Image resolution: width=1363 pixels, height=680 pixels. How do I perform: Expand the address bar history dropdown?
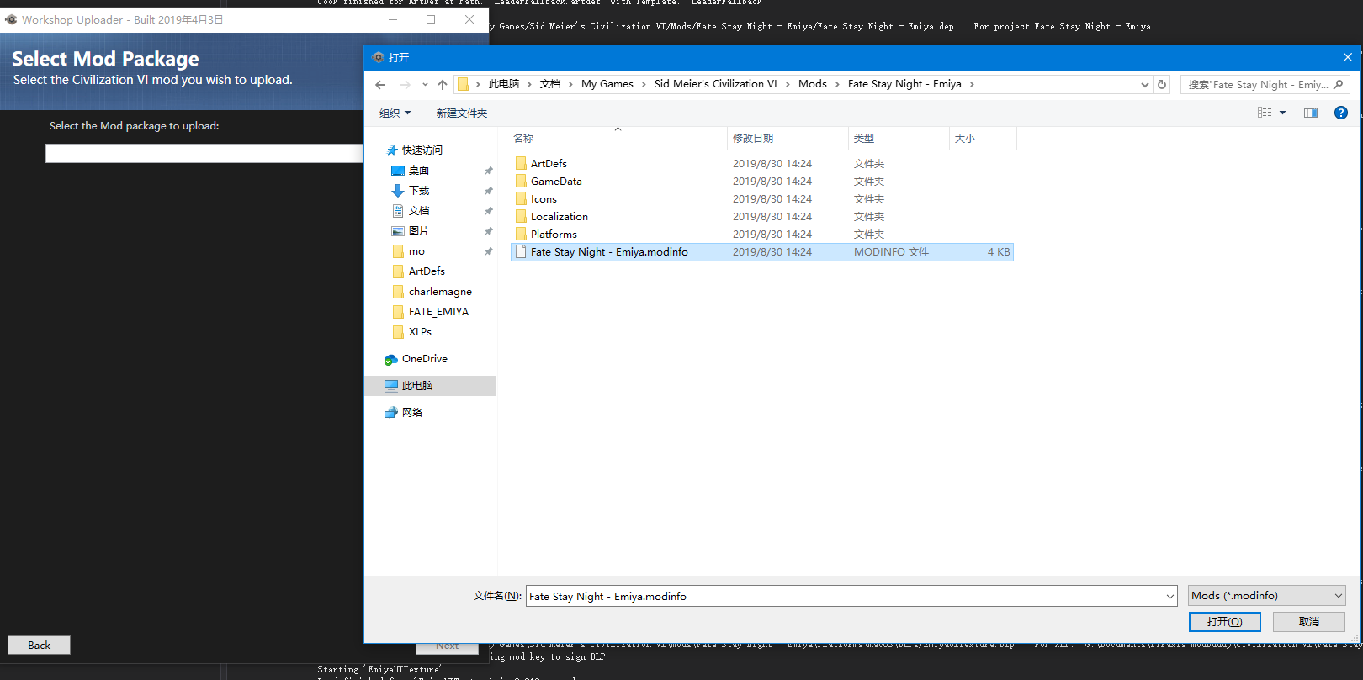(1144, 84)
